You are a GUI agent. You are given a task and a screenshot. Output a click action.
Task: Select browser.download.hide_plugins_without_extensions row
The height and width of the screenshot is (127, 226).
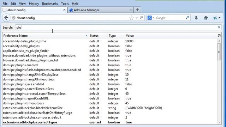point(110,55)
